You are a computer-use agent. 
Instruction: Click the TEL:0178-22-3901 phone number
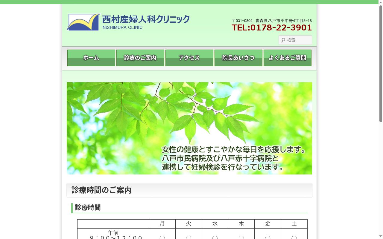272,28
